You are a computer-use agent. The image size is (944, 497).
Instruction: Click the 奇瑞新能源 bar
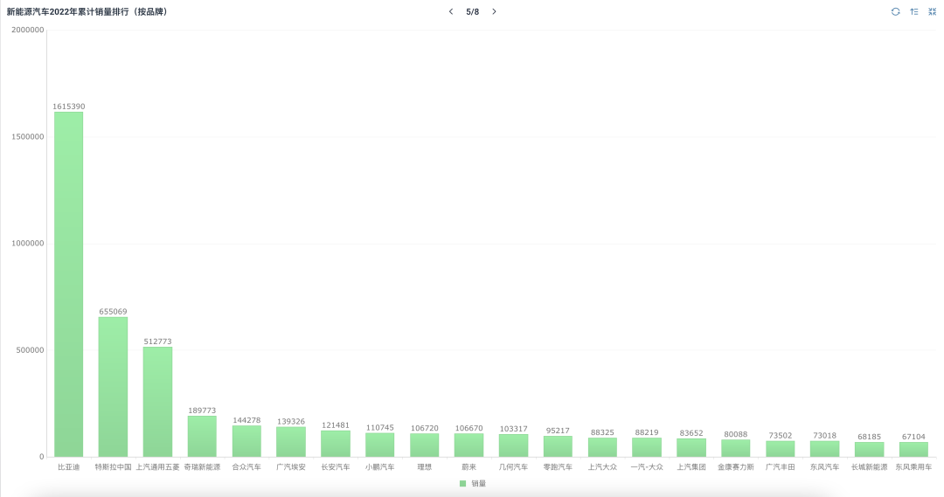click(x=202, y=436)
